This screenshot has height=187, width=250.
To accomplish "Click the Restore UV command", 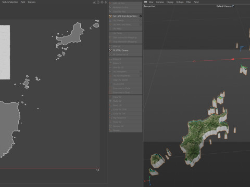I will point(126,126).
